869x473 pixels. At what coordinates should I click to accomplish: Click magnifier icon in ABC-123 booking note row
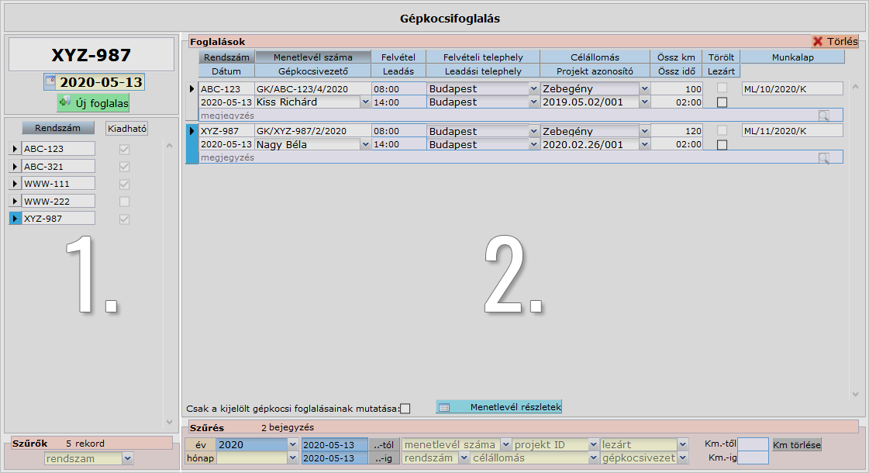tap(823, 116)
